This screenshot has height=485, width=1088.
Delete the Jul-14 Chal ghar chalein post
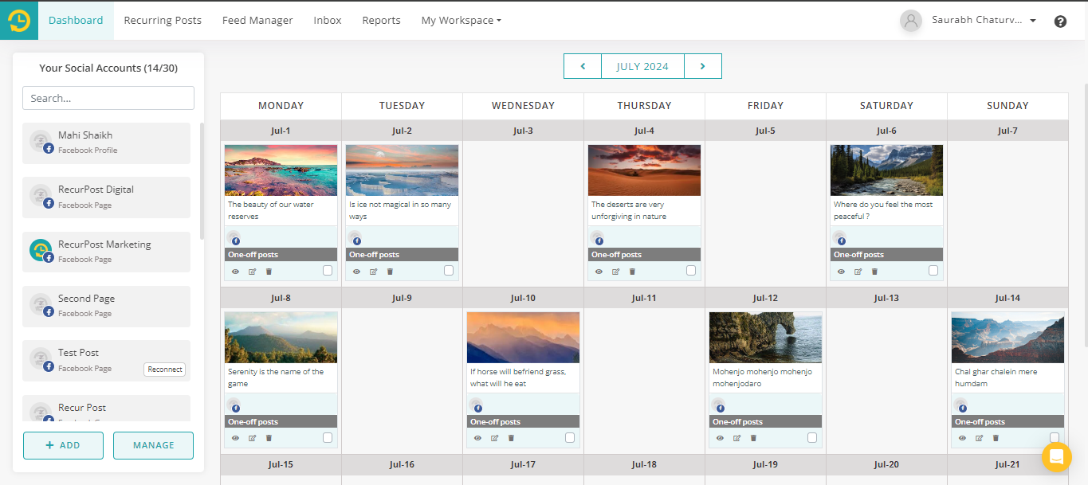pos(996,438)
